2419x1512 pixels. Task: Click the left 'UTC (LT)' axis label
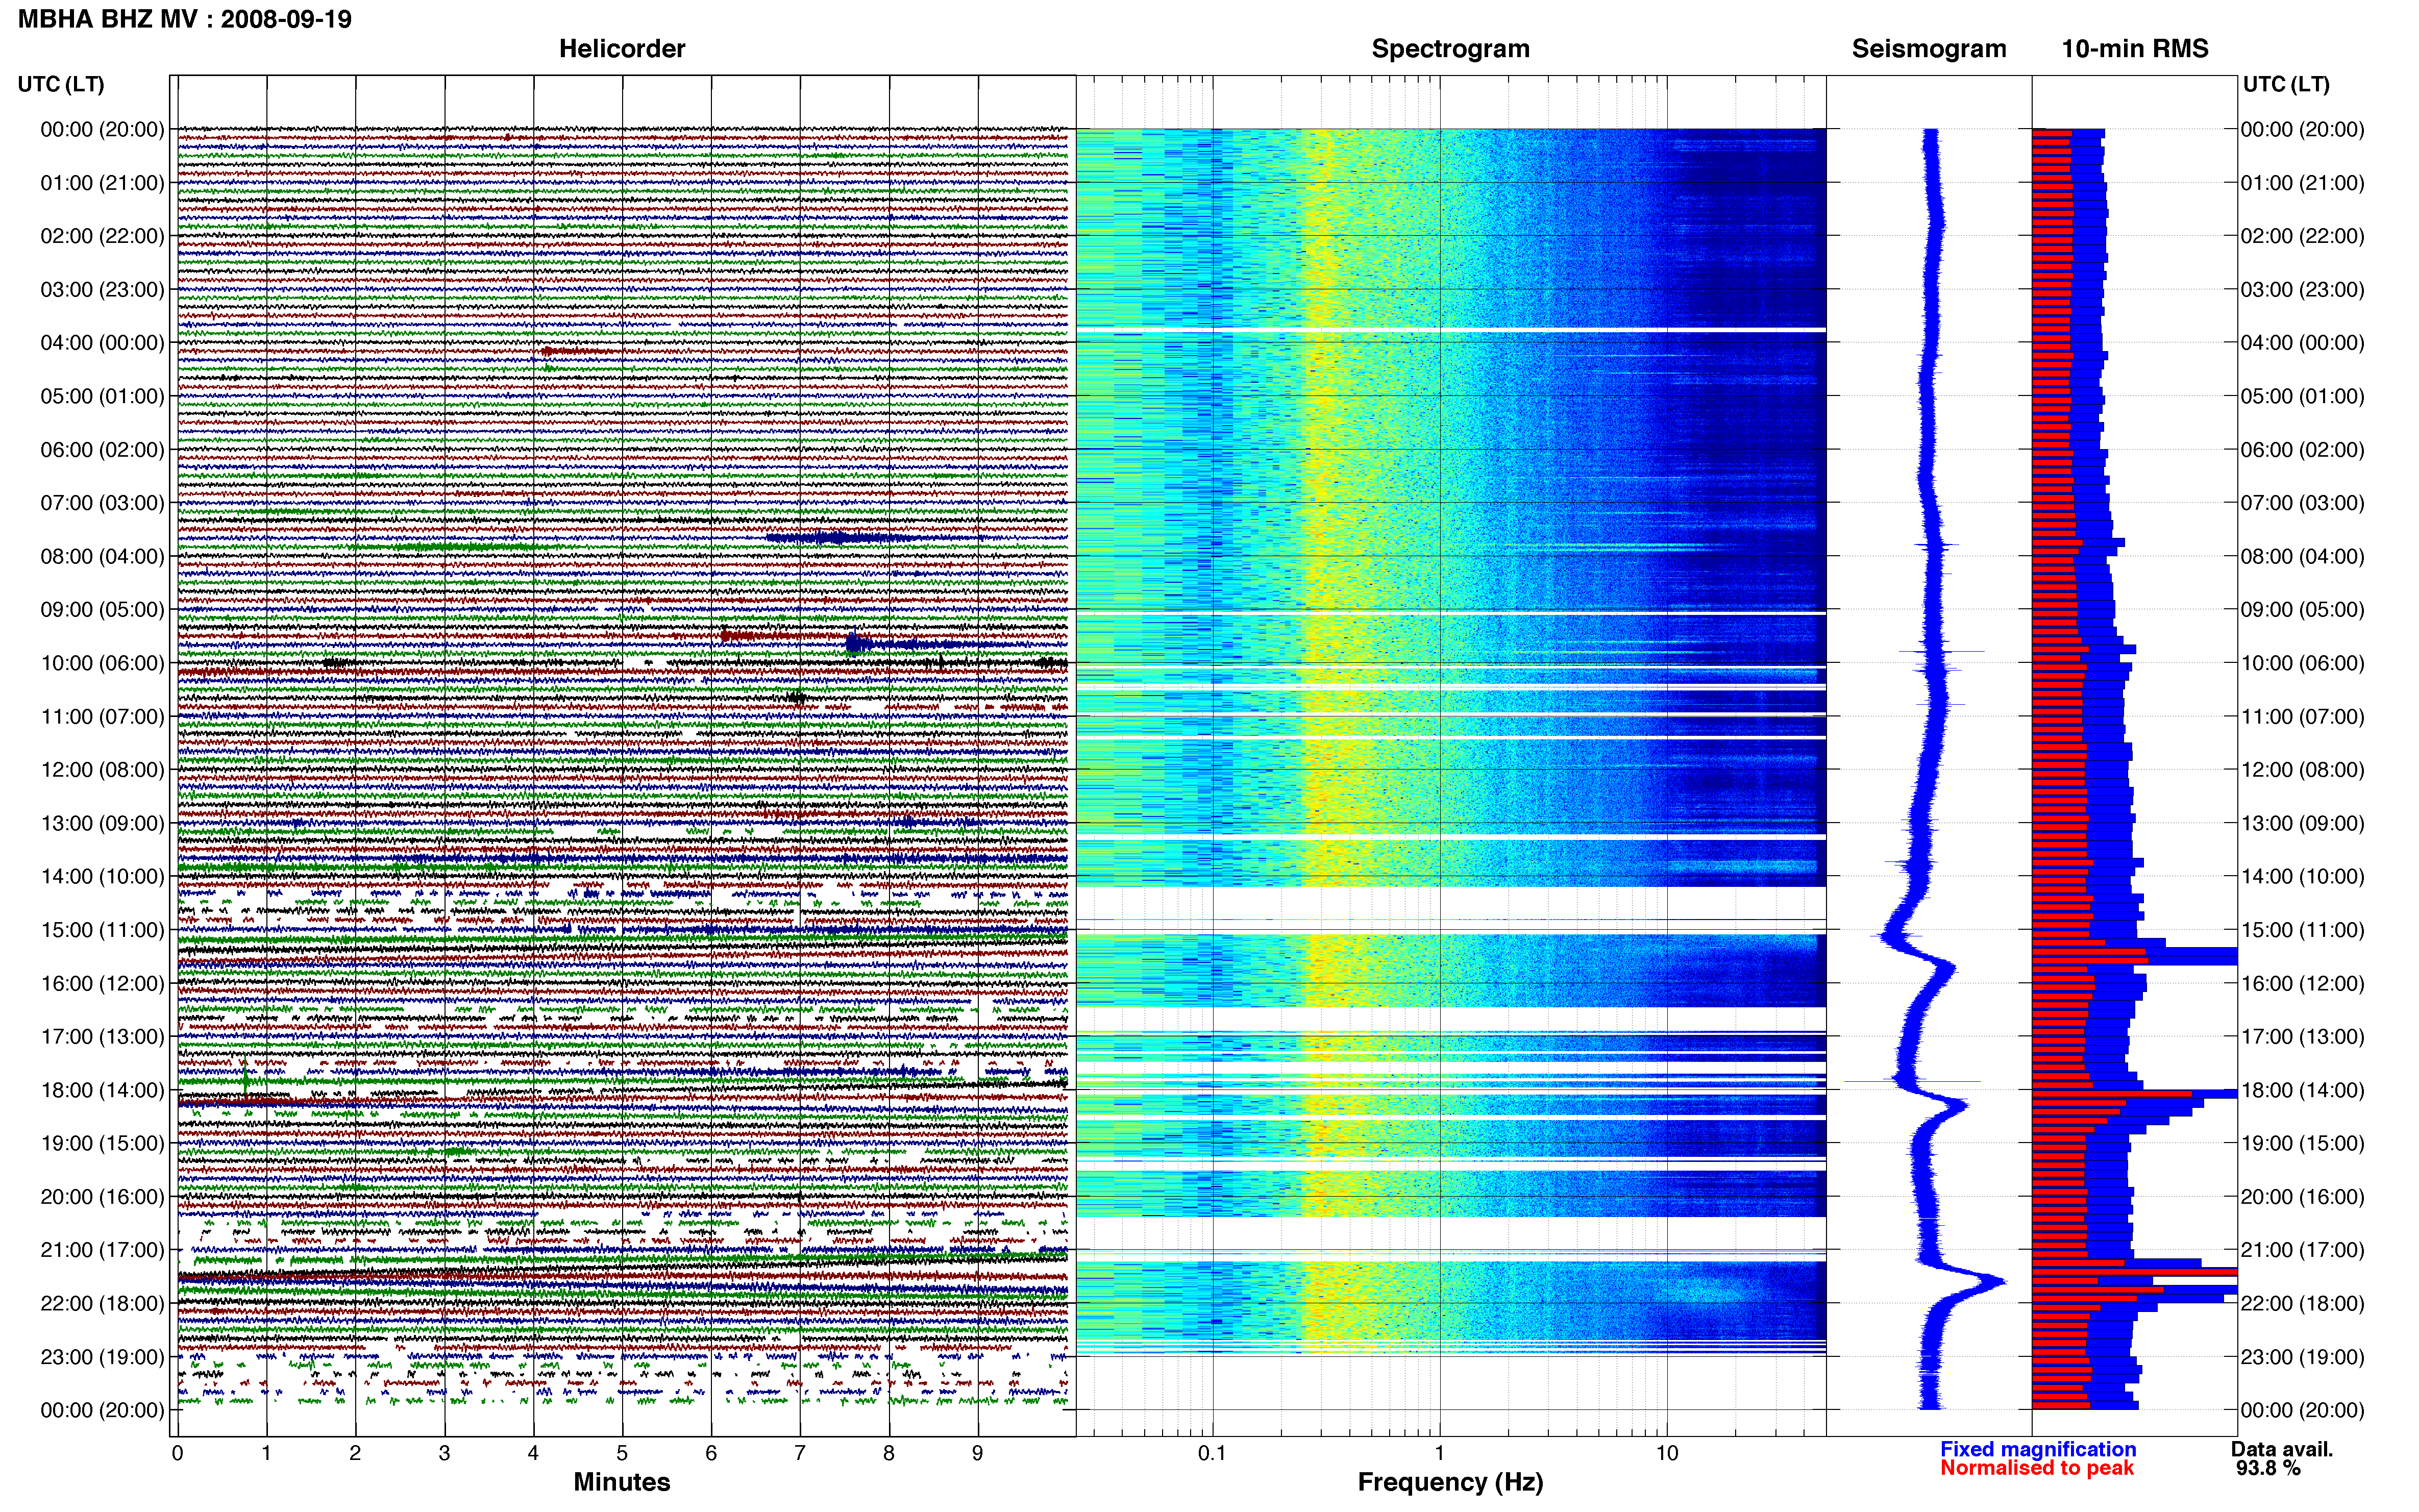tap(61, 84)
